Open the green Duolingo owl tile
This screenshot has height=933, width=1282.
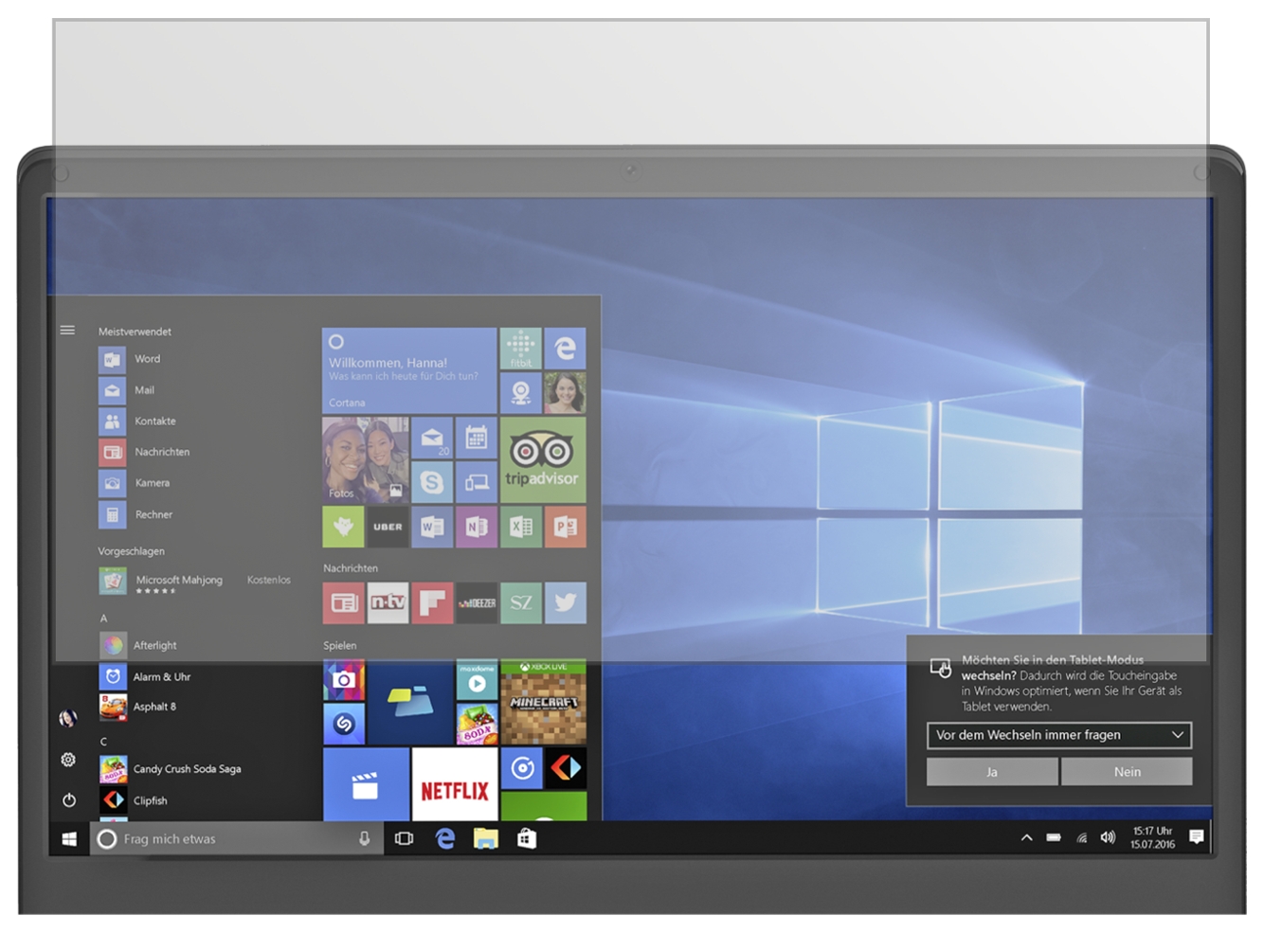[343, 527]
